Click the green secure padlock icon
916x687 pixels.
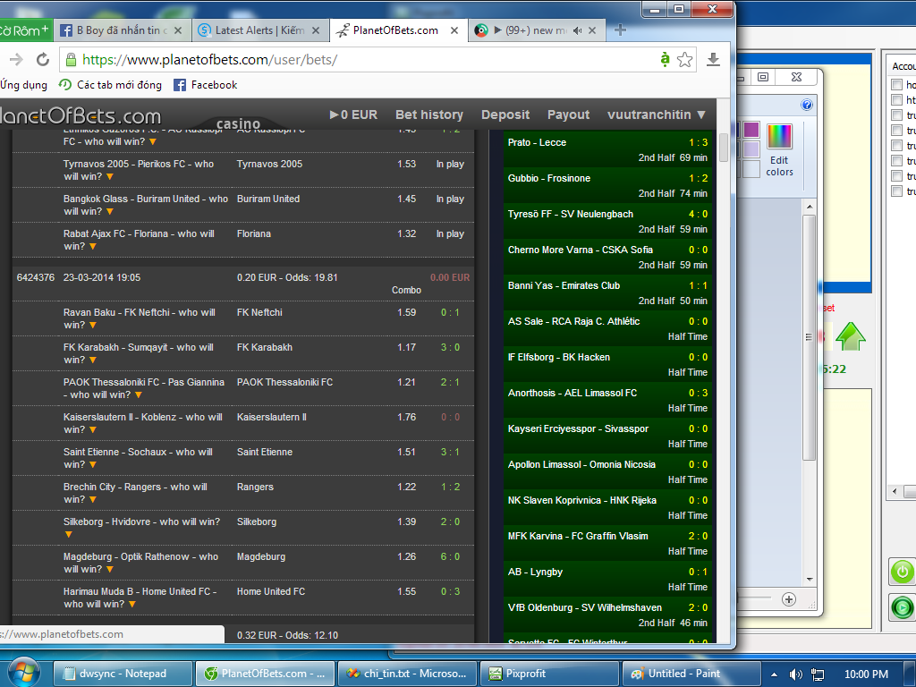click(71, 60)
